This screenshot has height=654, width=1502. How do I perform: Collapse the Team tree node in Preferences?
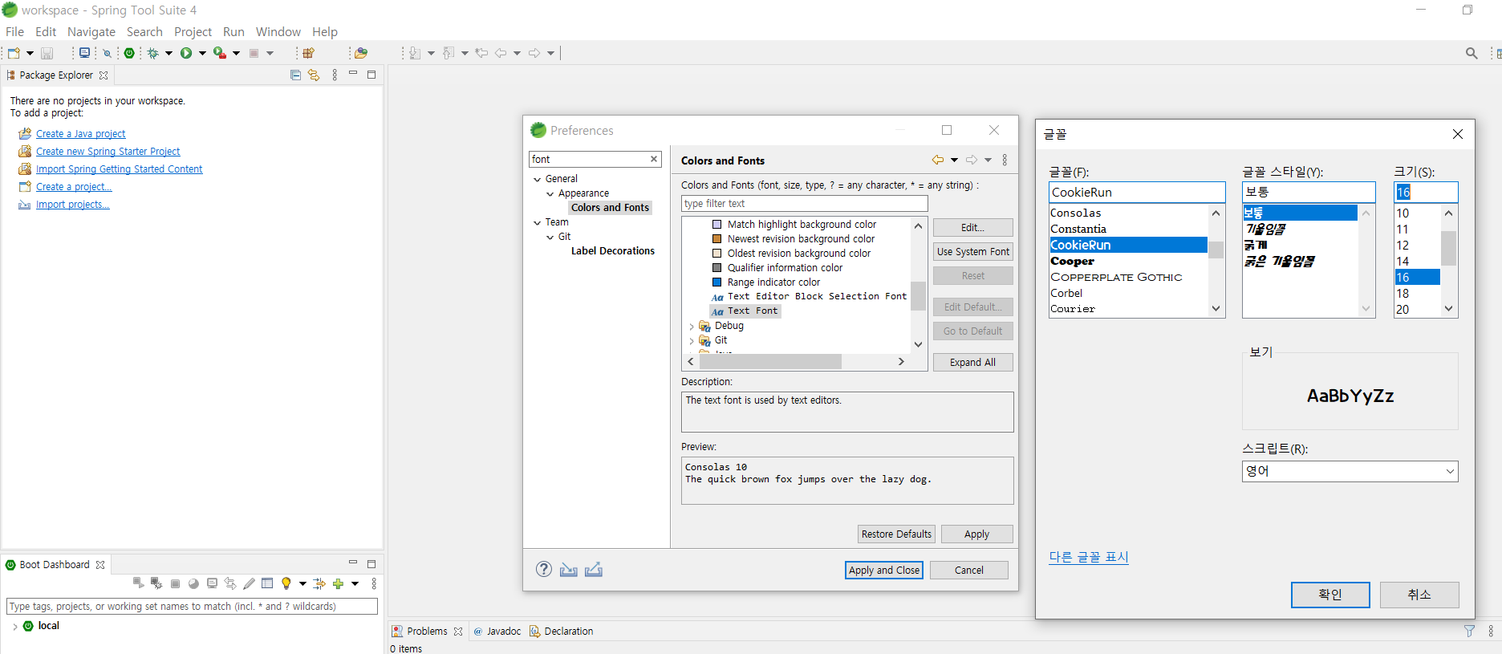pyautogui.click(x=538, y=222)
